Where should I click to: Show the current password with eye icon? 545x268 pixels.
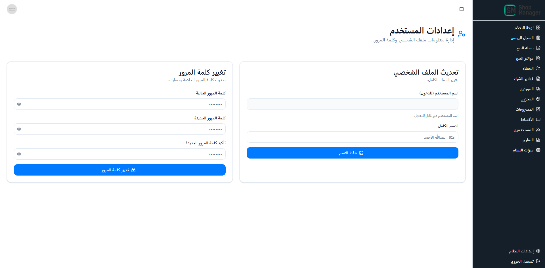point(19,104)
